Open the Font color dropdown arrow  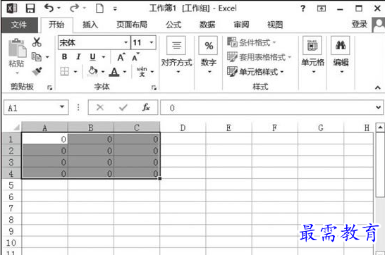(x=125, y=72)
